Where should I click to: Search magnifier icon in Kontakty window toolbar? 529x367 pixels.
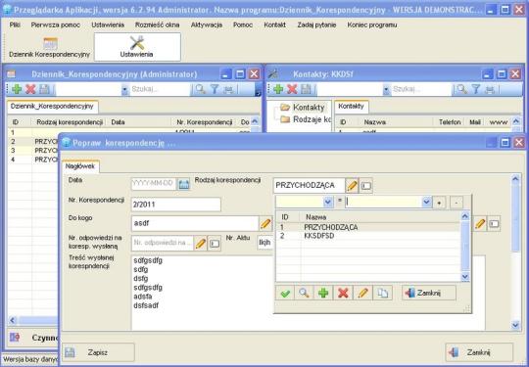pyautogui.click(x=461, y=89)
